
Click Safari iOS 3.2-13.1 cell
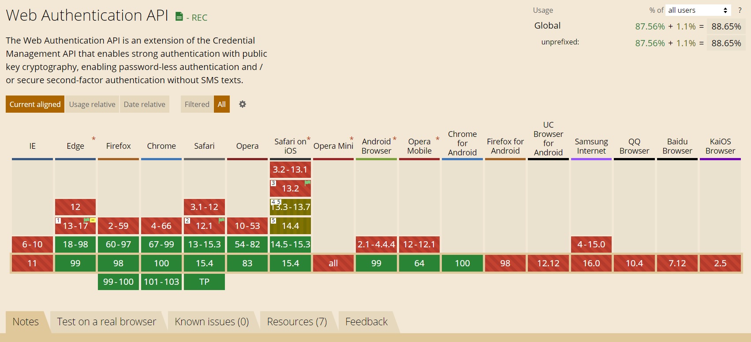click(290, 169)
